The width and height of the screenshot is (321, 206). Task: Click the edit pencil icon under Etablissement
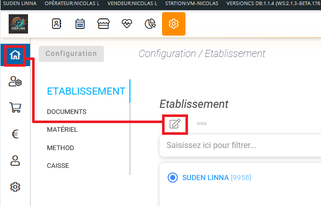click(x=175, y=124)
